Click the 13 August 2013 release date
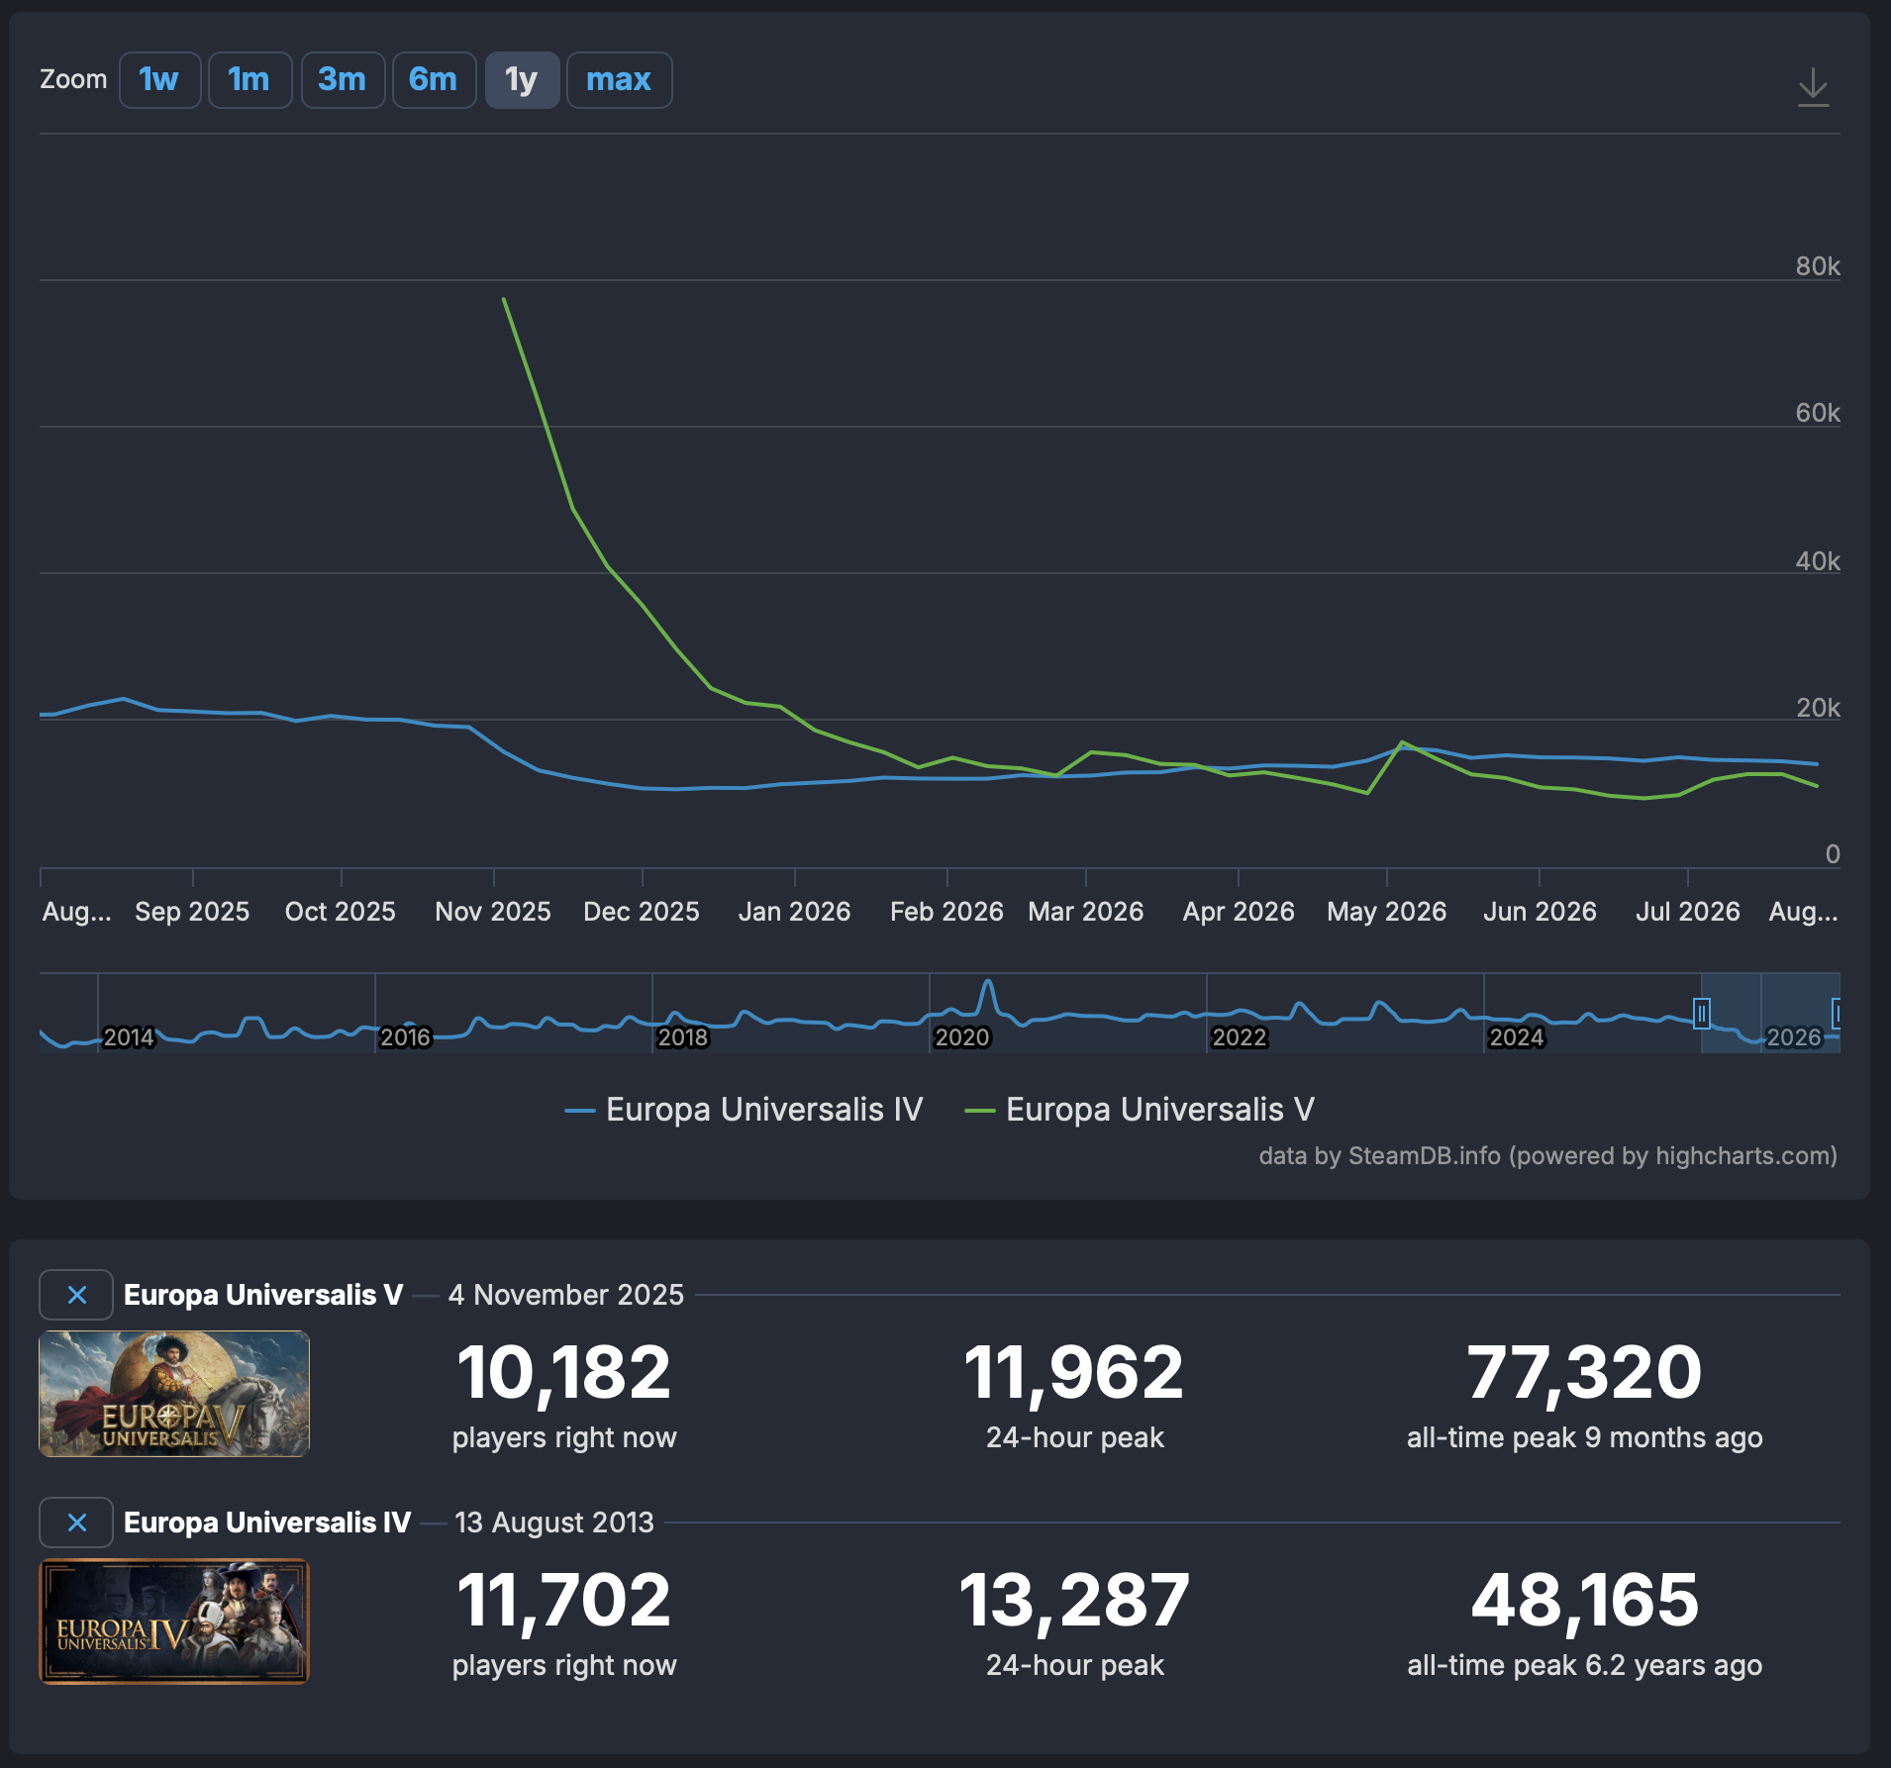Image resolution: width=1891 pixels, height=1768 pixels. coord(554,1522)
